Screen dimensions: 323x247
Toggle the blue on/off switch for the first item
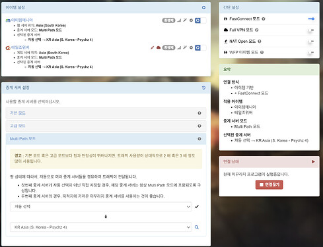click(x=201, y=20)
